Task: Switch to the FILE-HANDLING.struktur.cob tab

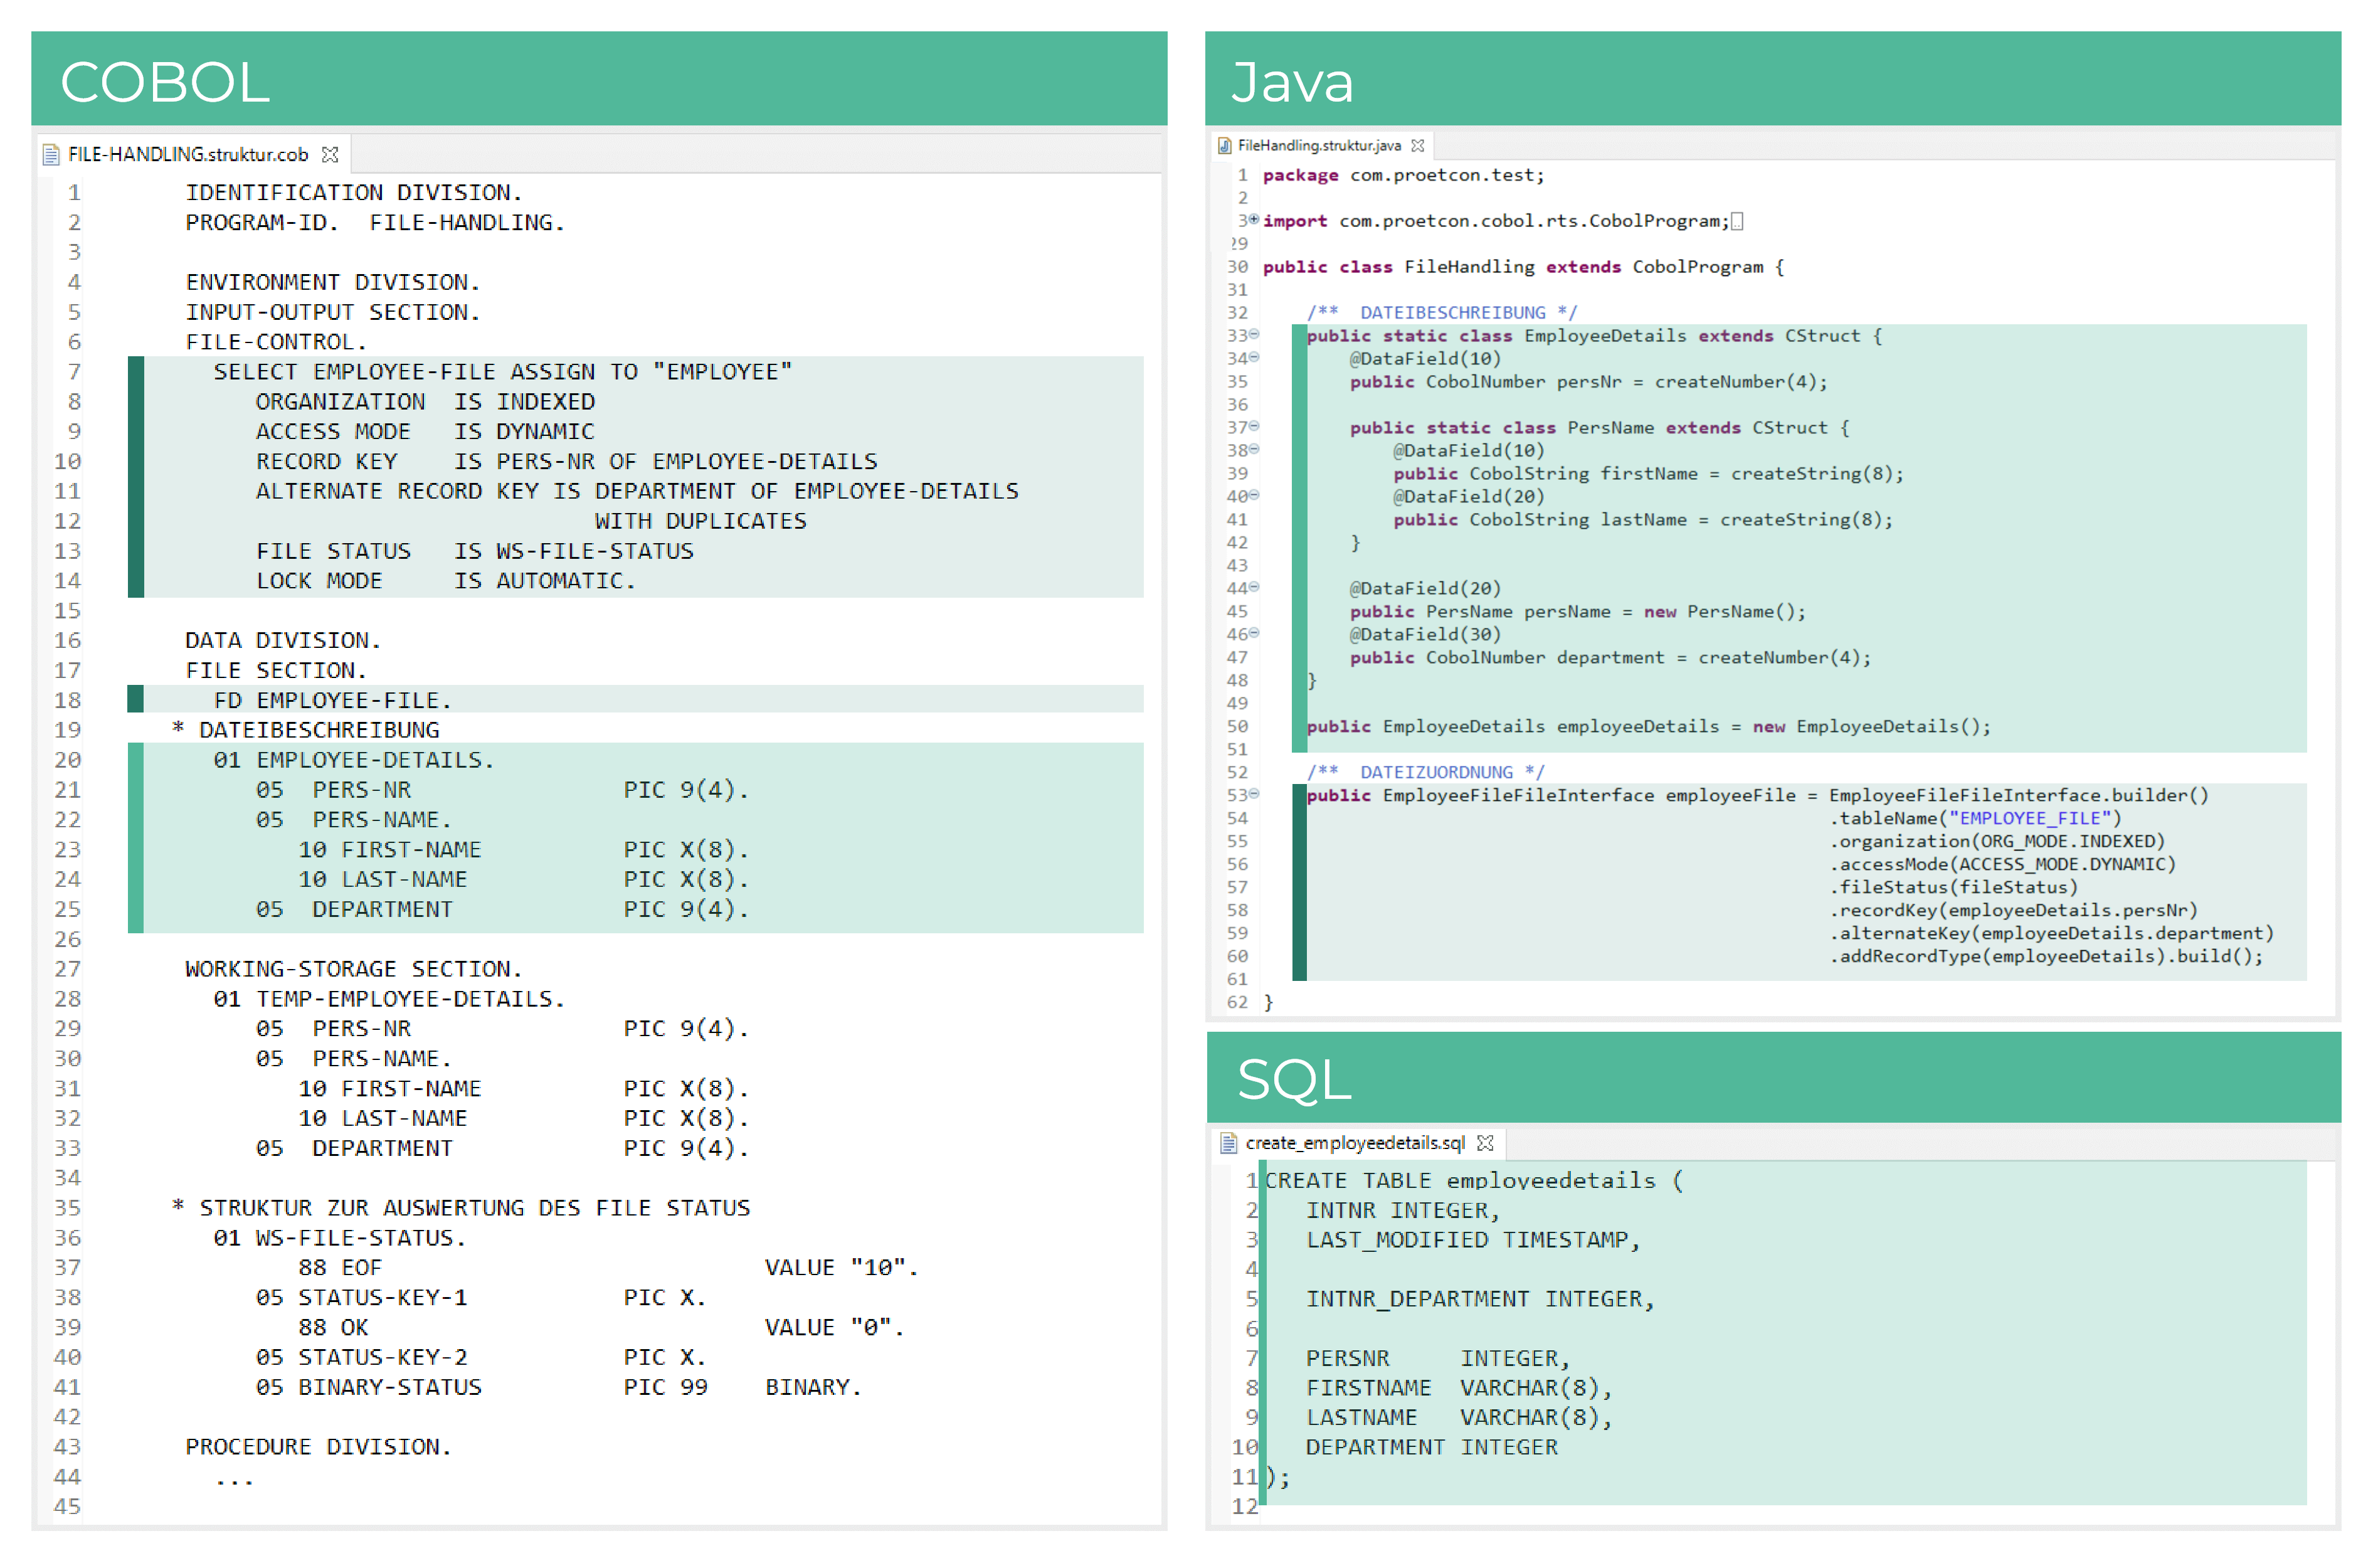Action: coord(185,154)
